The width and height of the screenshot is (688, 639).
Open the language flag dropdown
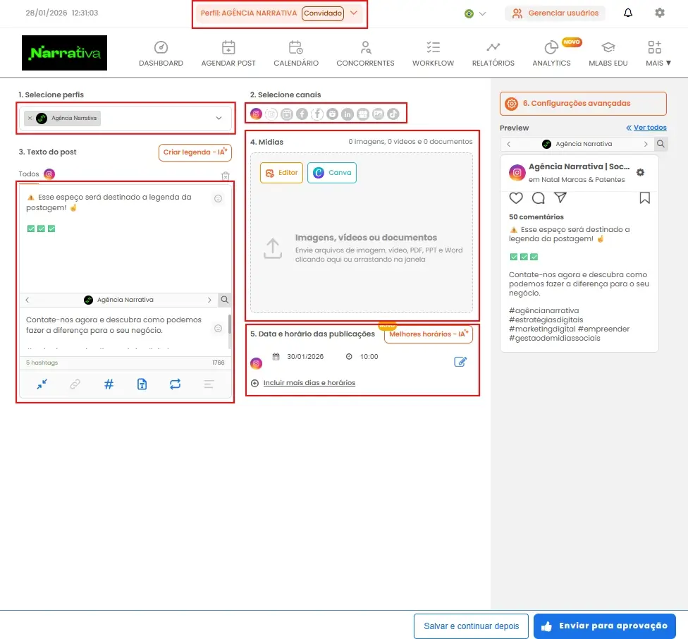(x=475, y=13)
